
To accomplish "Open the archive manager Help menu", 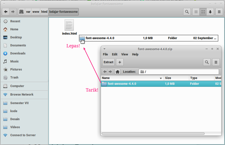I will point(135,54).
